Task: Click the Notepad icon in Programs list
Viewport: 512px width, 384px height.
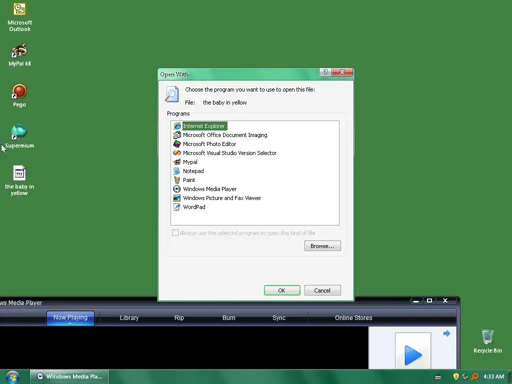Action: click(x=177, y=171)
